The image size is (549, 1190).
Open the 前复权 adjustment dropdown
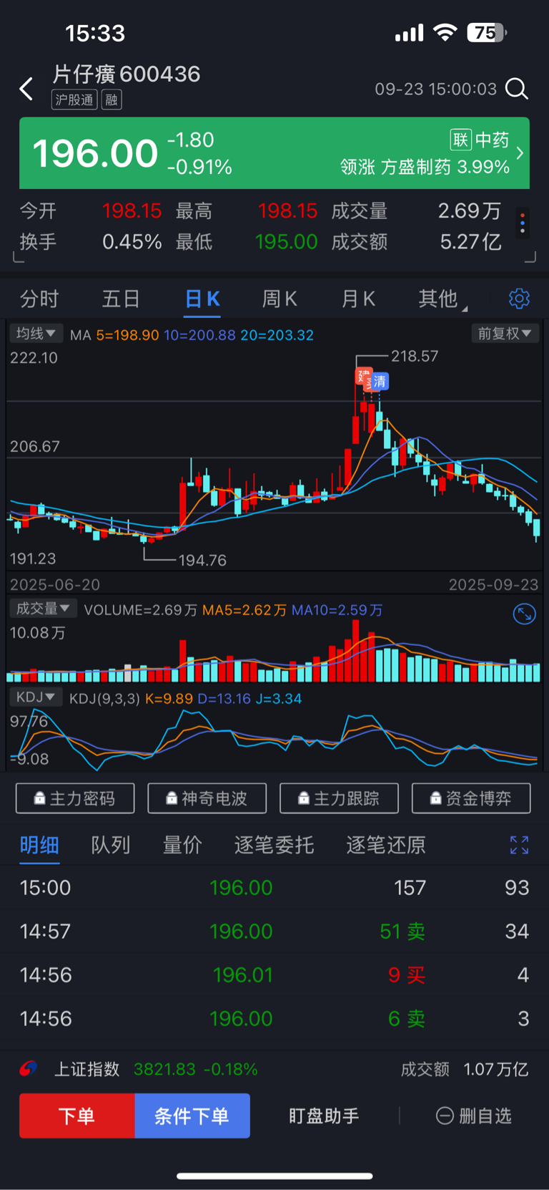coord(505,334)
